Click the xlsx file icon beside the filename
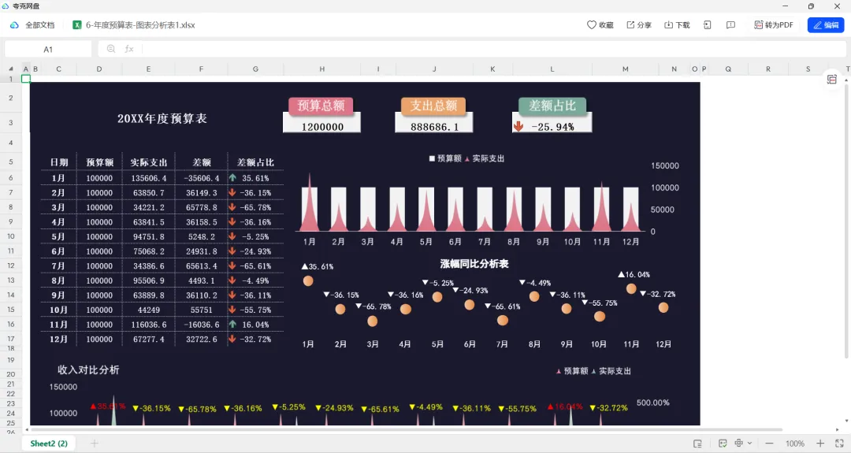This screenshot has height=453, width=851. [x=77, y=25]
